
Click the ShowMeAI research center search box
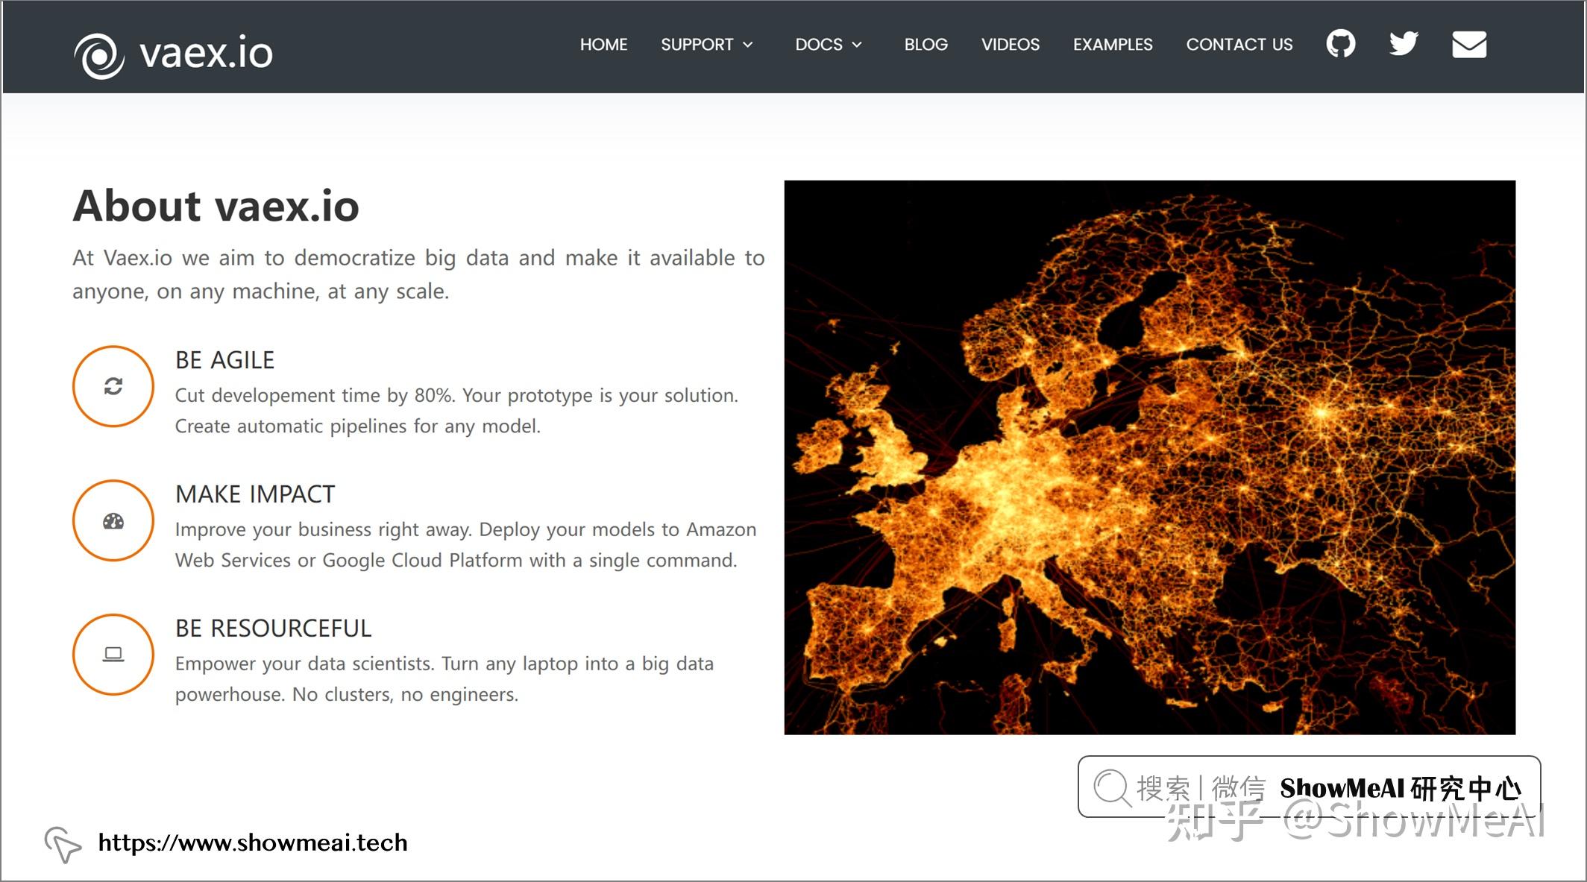(x=1309, y=787)
